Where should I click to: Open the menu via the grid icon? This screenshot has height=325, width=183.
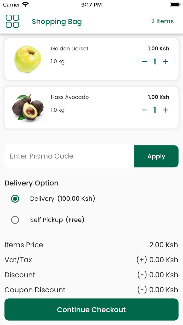[x=12, y=21]
